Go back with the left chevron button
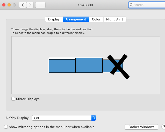Viewport: 165px width, 132px height. coord(23,5)
